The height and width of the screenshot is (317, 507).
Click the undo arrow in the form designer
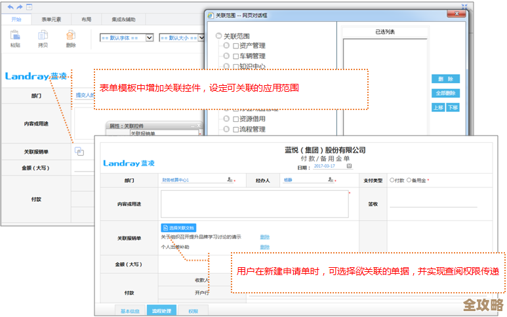[10, 7]
